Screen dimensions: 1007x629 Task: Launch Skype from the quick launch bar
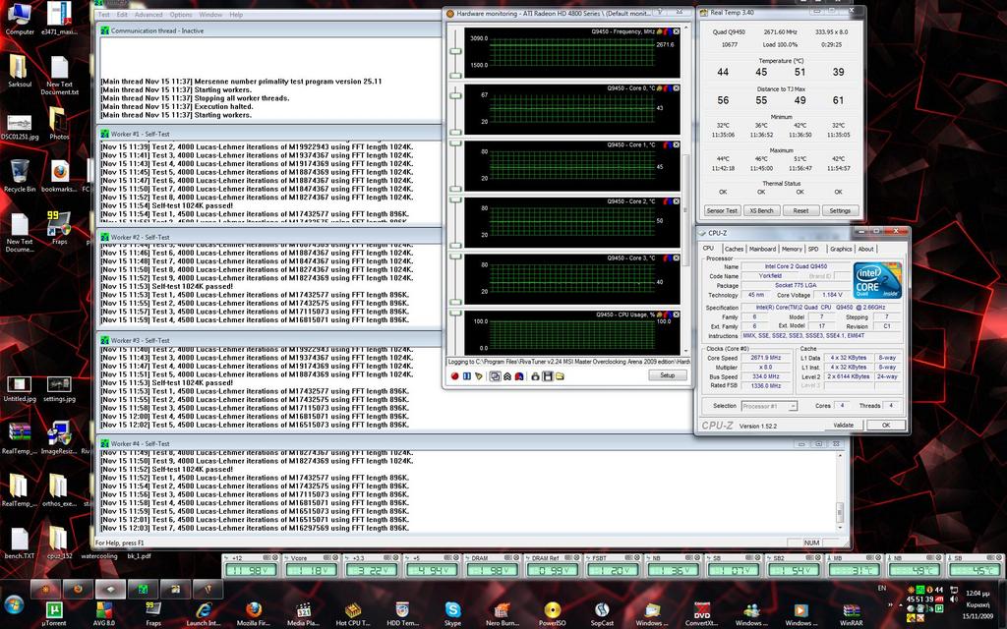point(452,613)
